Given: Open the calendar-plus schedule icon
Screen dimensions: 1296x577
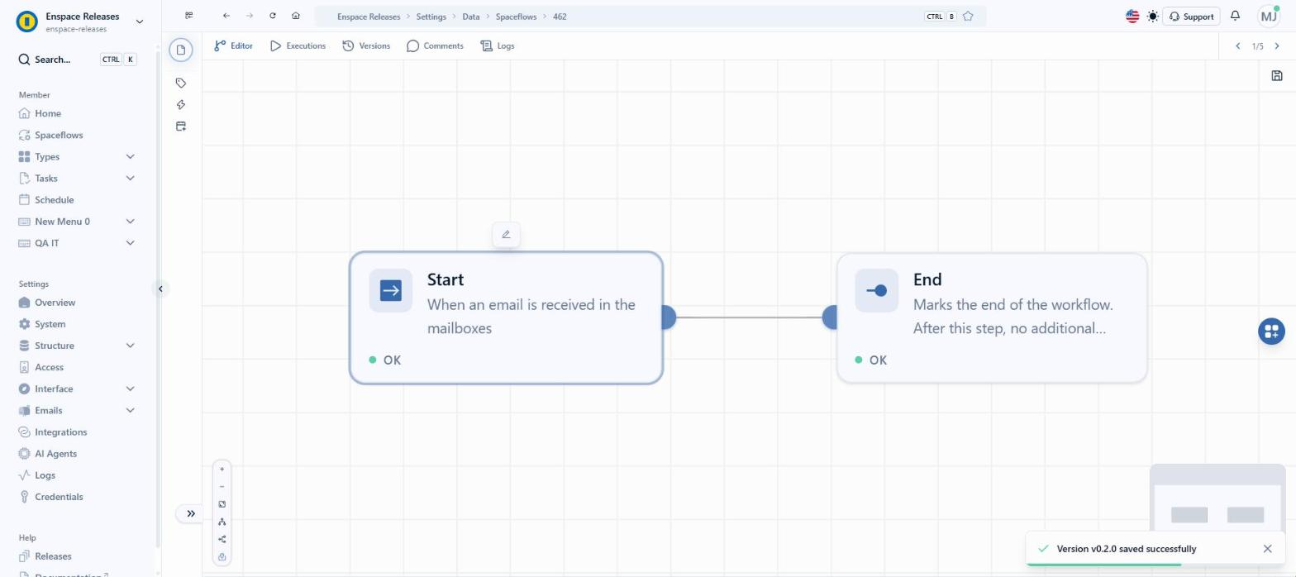Looking at the screenshot, I should [x=181, y=126].
